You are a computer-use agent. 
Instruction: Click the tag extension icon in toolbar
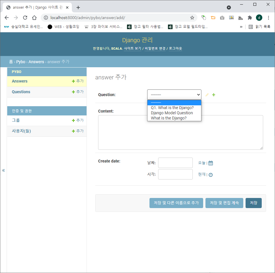204,18
